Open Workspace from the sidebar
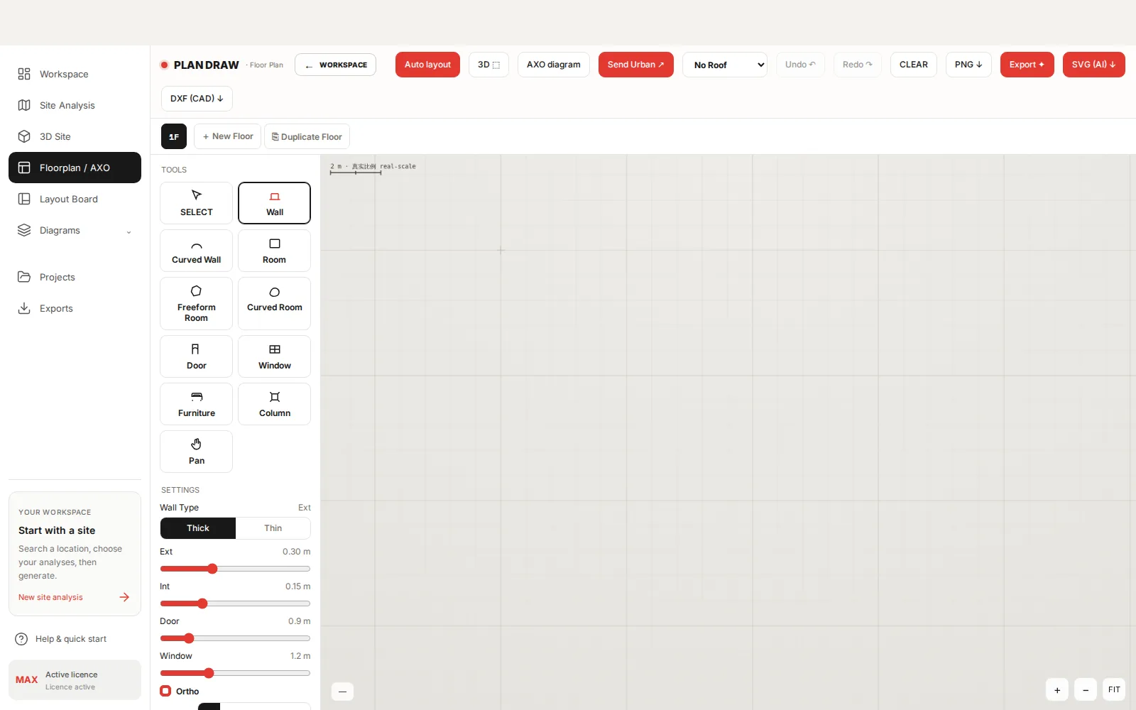 [75, 74]
